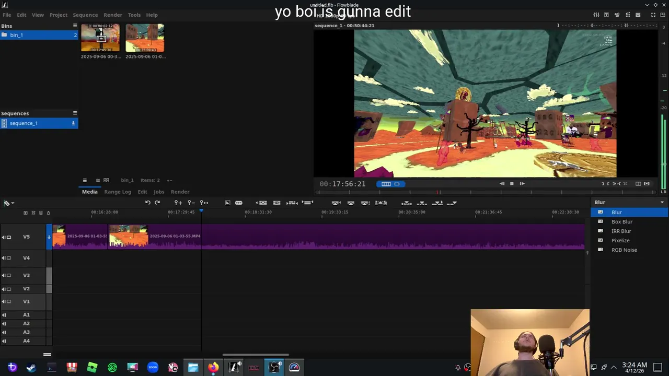Open Zoom from the taskbar
The width and height of the screenshot is (669, 376).
click(x=153, y=367)
